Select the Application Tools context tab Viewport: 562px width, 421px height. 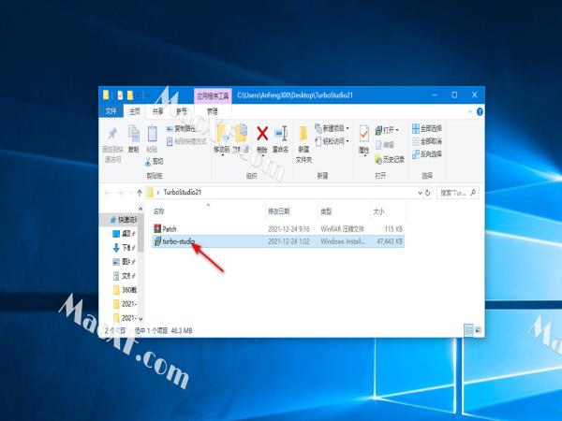click(213, 96)
